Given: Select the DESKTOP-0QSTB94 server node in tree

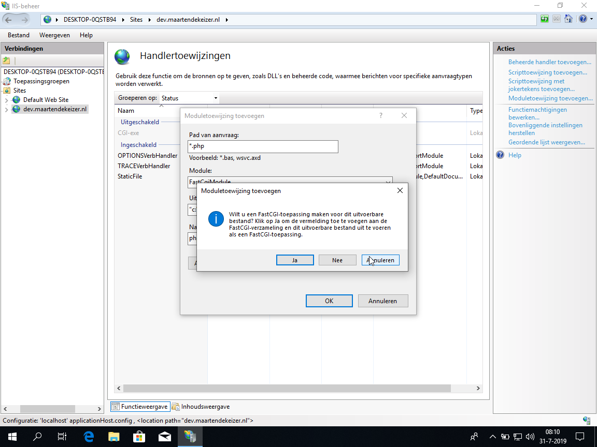Looking at the screenshot, I should pyautogui.click(x=53, y=71).
